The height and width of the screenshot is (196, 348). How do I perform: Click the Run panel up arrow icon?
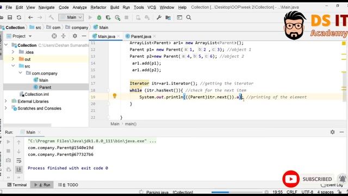(x=18, y=142)
